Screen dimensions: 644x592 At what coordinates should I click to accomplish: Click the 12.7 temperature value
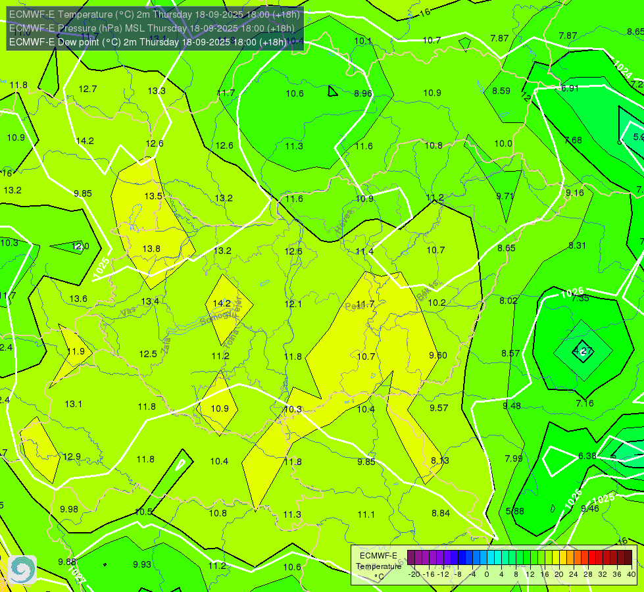tap(88, 89)
